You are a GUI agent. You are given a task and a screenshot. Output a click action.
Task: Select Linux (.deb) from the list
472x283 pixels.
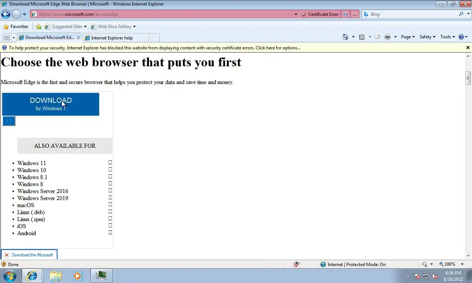(x=31, y=212)
